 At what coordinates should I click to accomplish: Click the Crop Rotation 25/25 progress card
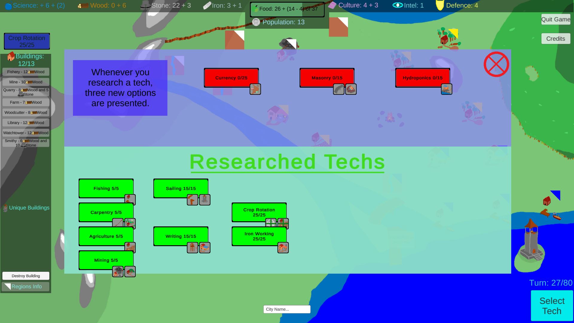point(26,41)
